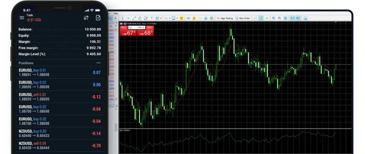The height and width of the screenshot is (154, 365).
Task: Tap the new order document icon on phone
Action: point(98,18)
